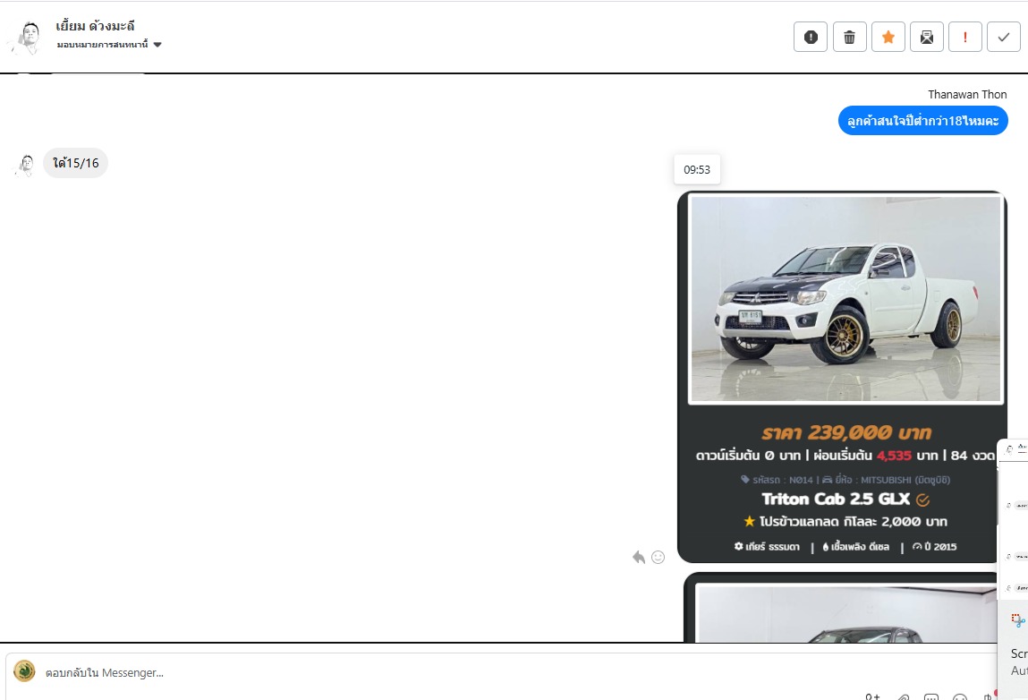Reply to the Triton image message
The image size is (1028, 700).
pyautogui.click(x=639, y=557)
